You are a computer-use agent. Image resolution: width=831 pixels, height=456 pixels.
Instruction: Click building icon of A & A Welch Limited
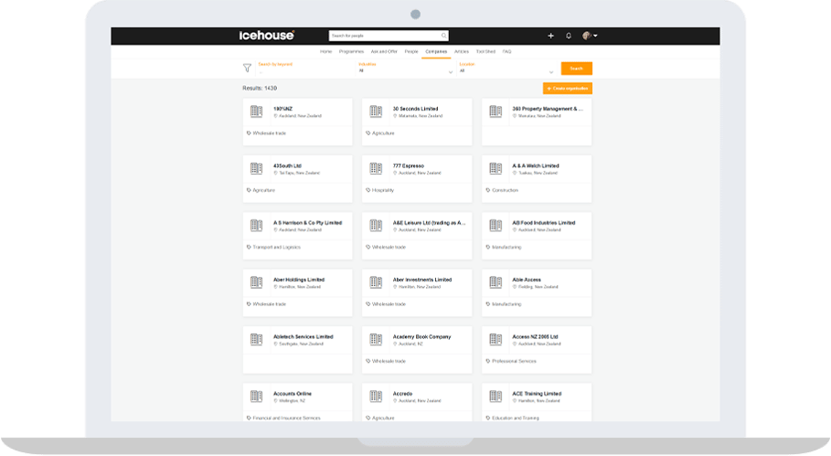(495, 168)
